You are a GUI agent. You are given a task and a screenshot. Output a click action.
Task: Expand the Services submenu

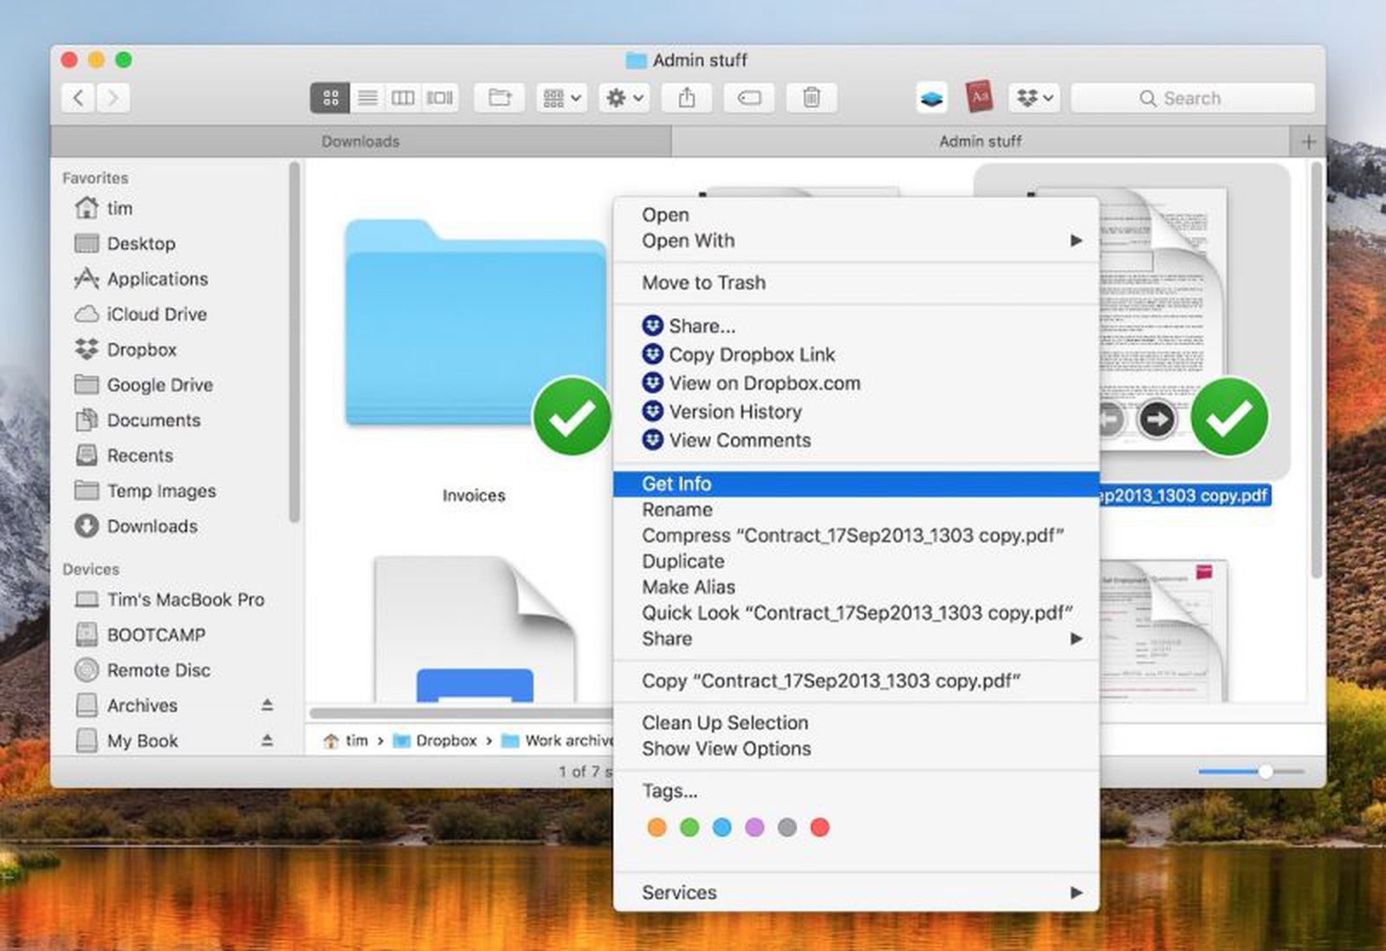pyautogui.click(x=858, y=892)
